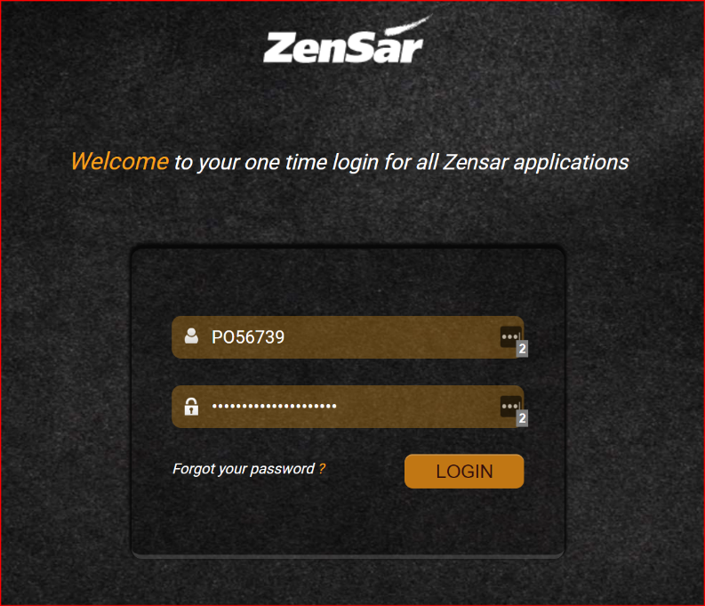The width and height of the screenshot is (705, 606).
Task: Click the orange "Welcome" word in the heading
Action: click(x=120, y=161)
